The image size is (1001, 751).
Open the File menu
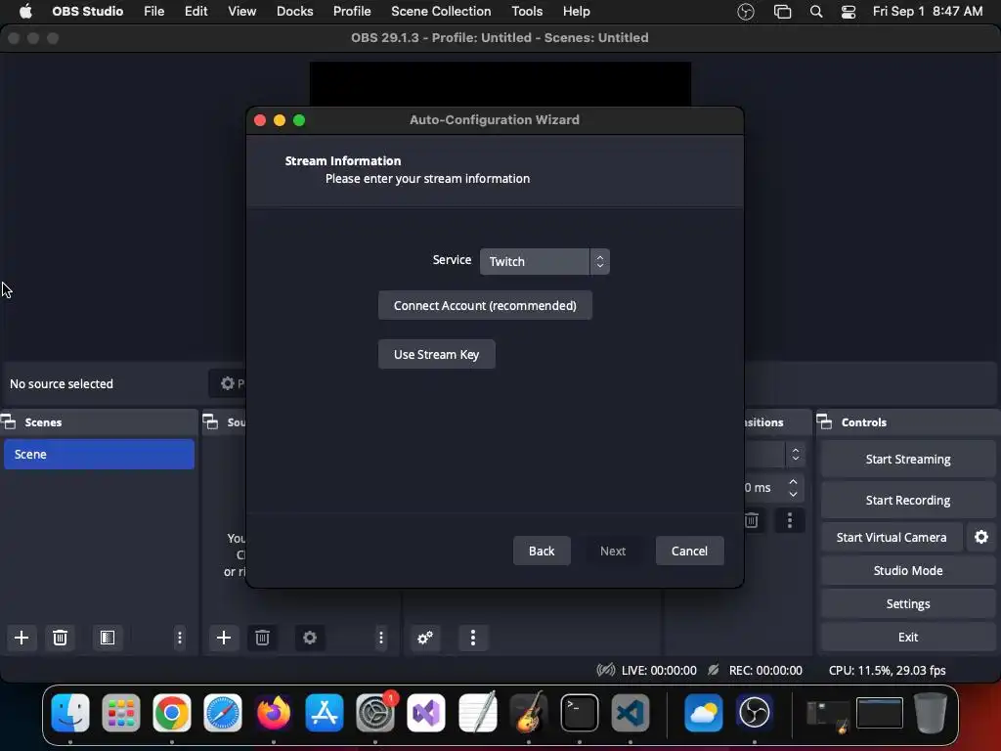153,12
